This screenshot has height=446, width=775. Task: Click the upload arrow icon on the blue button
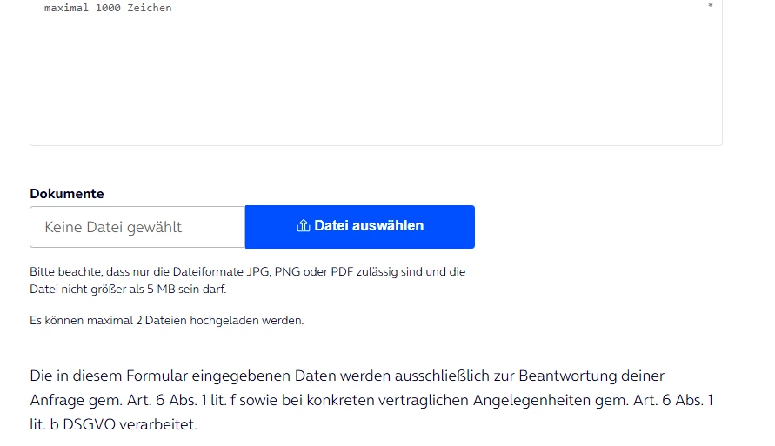pyautogui.click(x=303, y=226)
